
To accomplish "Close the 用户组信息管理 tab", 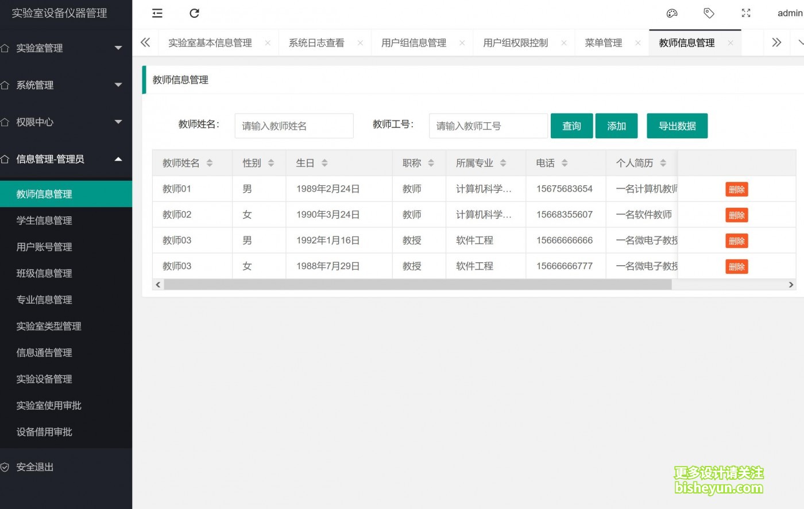I will click(x=462, y=43).
